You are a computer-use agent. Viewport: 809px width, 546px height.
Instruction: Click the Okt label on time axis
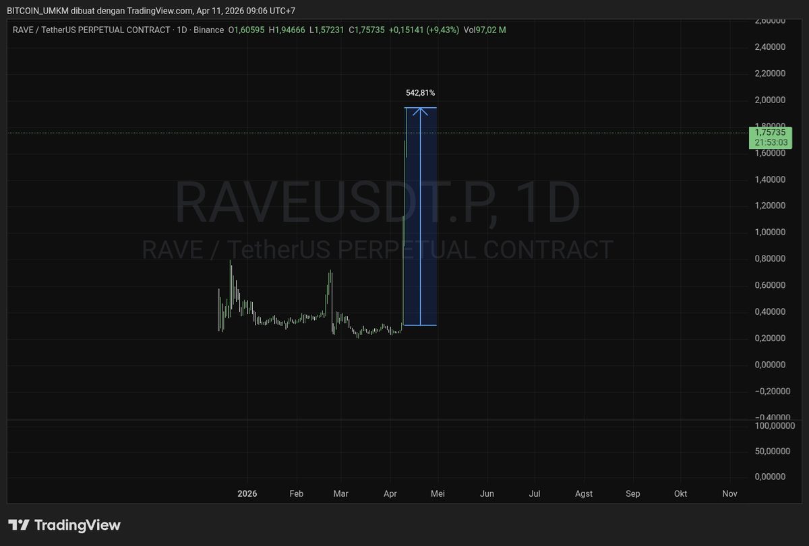pos(681,493)
